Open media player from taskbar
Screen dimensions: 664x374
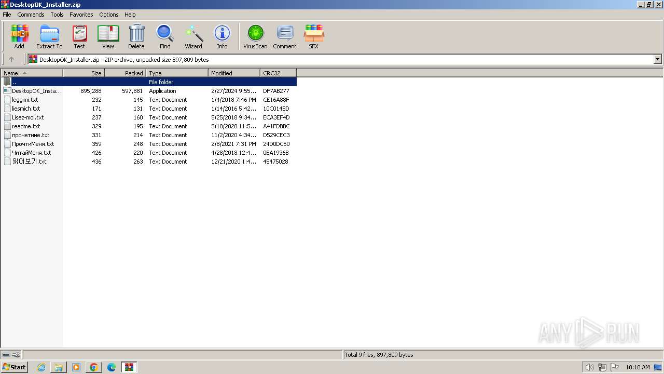pyautogui.click(x=76, y=367)
